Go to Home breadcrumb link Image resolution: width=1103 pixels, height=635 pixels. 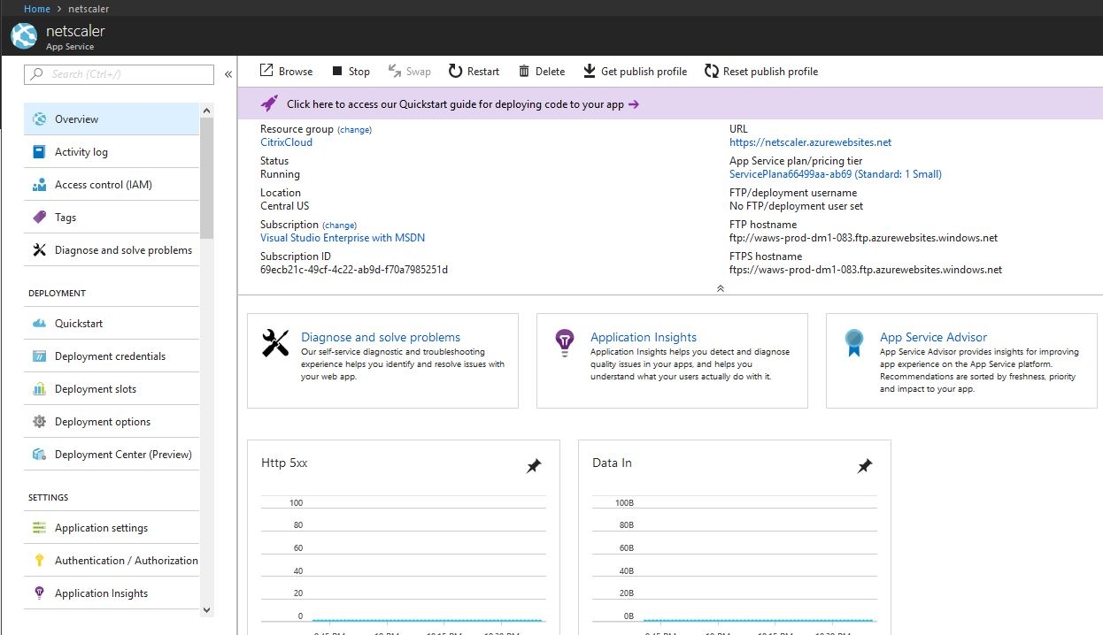point(37,9)
